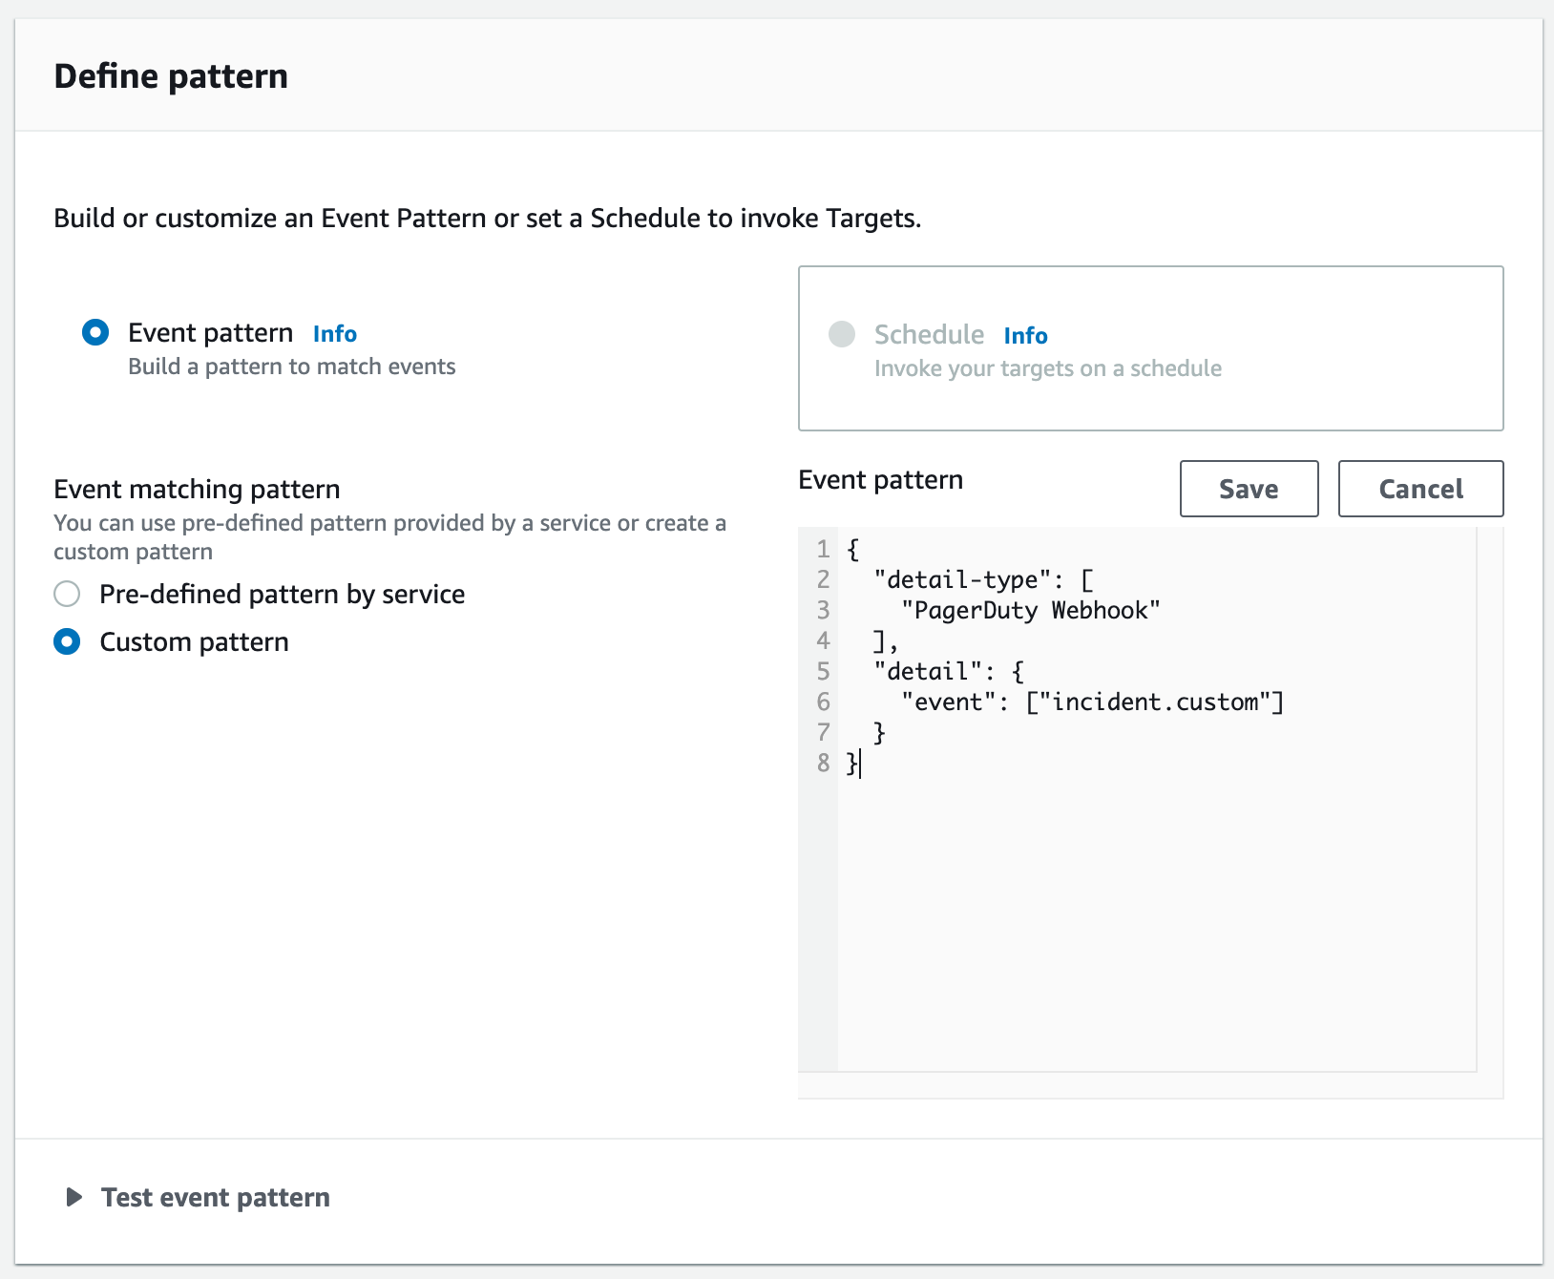Click the "PagerDuty Webhook" line in editor

coord(1031,610)
